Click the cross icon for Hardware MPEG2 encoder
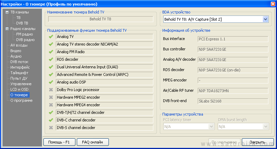 (51, 97)
